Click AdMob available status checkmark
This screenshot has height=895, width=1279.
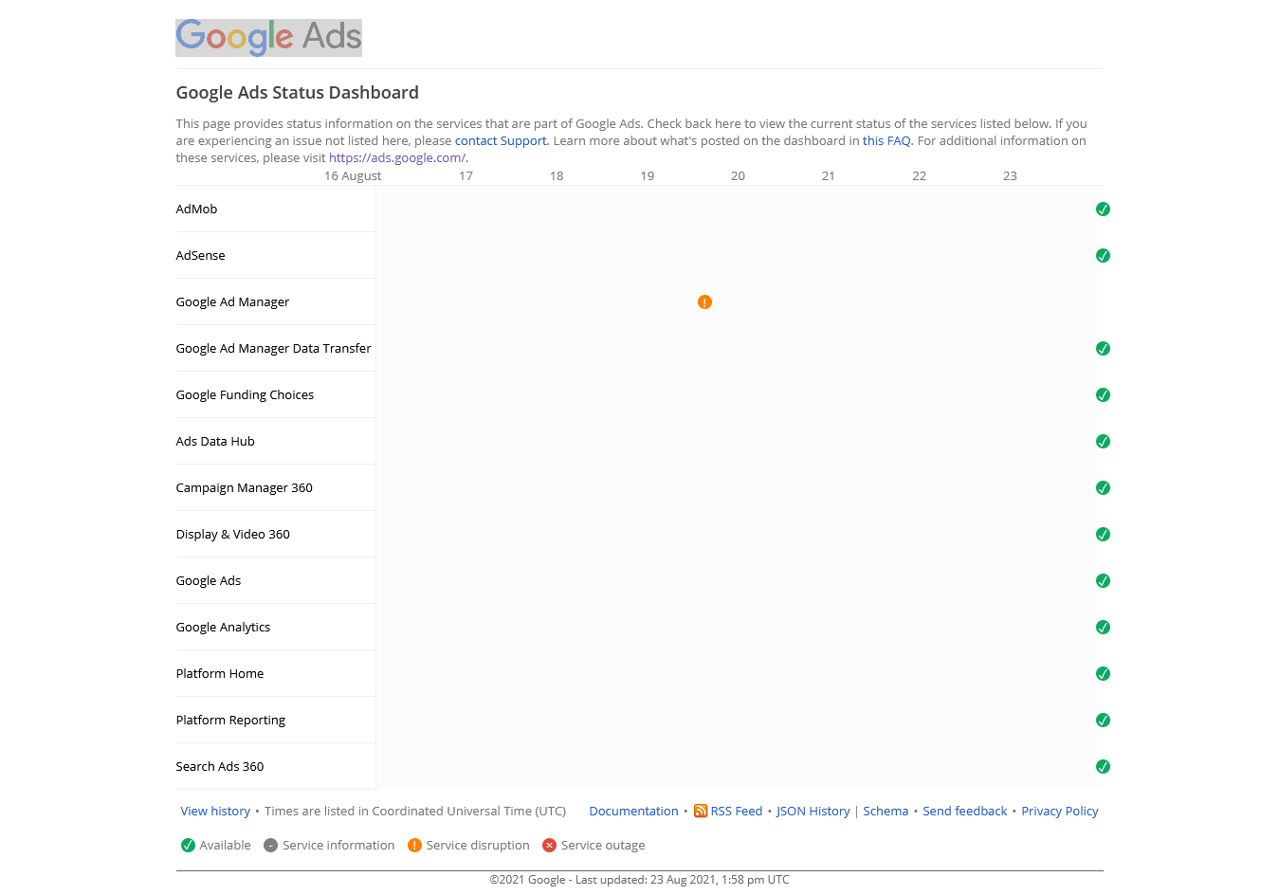(1103, 210)
